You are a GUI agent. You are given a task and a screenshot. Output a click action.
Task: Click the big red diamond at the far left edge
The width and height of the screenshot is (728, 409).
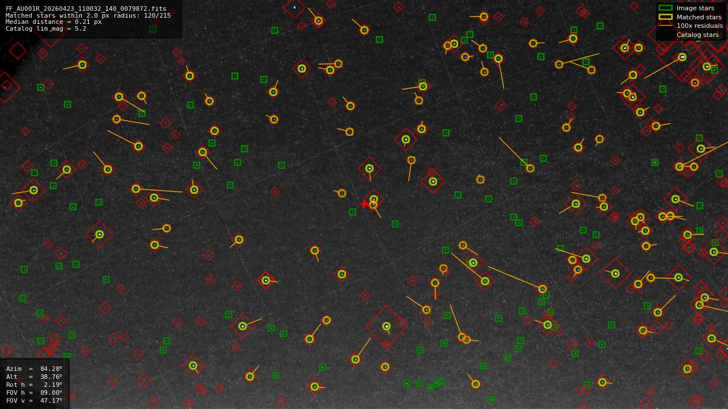[6, 87]
